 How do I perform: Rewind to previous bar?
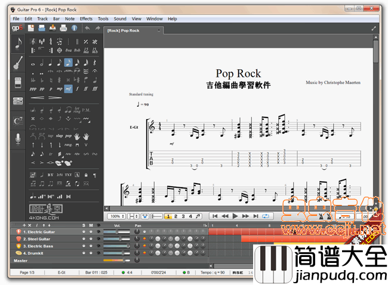coord(225,216)
